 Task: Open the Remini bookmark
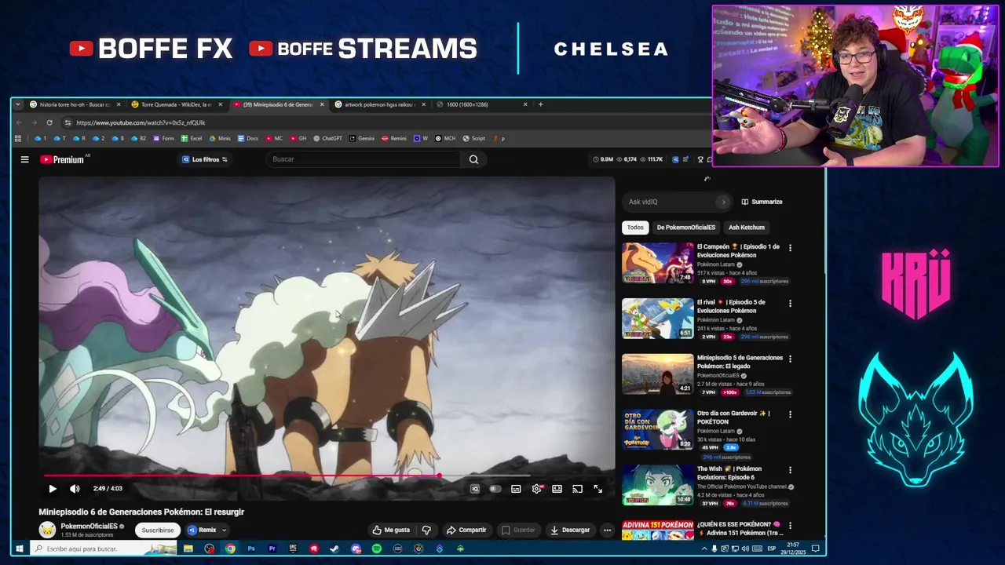click(394, 138)
